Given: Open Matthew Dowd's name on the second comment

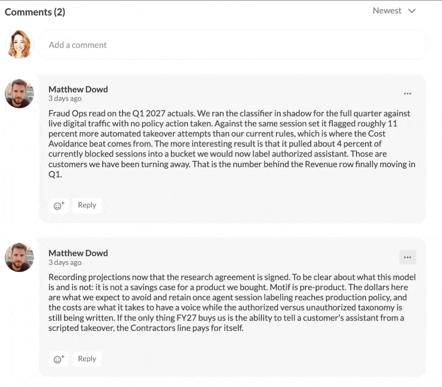Looking at the screenshot, I should tap(78, 253).
